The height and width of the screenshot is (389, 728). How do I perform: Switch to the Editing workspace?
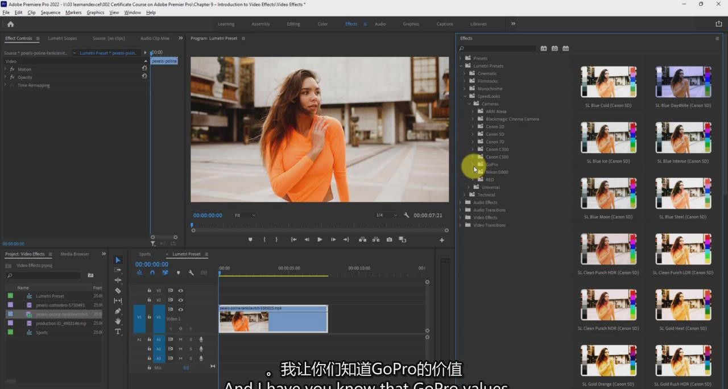[x=293, y=24]
